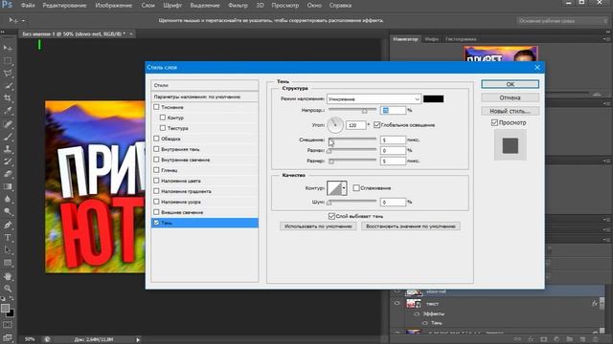Select the Path Selection tool

[x=8, y=250]
